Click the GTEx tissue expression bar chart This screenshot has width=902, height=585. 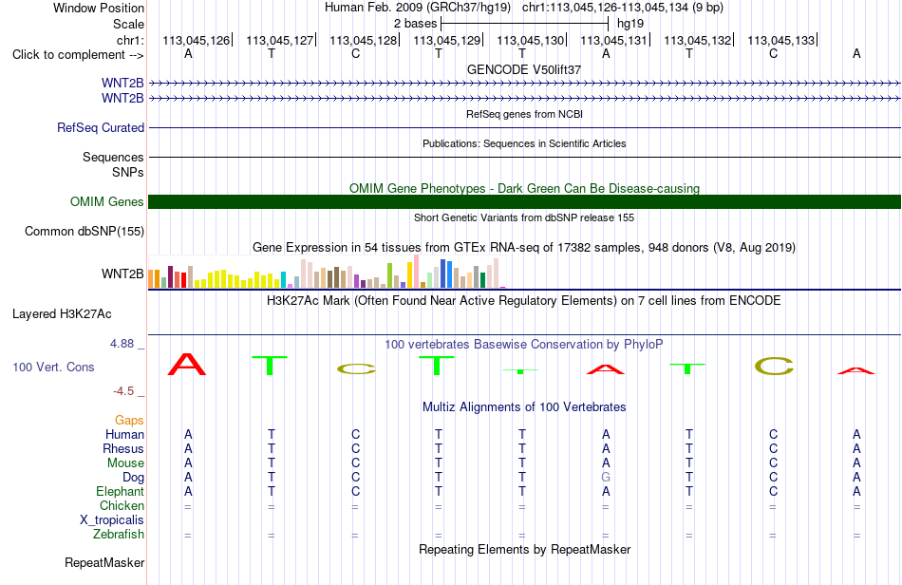(327, 272)
